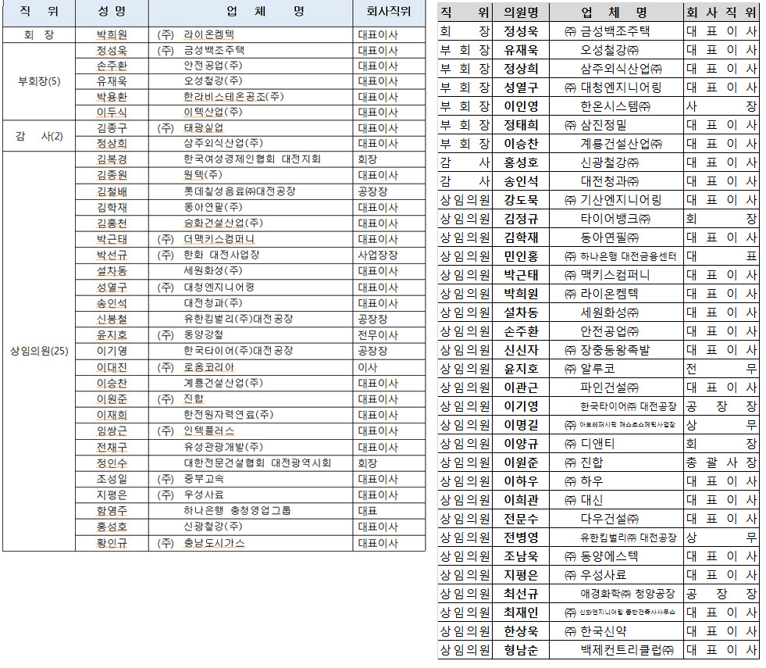Select company '㈜ 동양에스텍'
This screenshot has height=668, width=766.
[601, 556]
